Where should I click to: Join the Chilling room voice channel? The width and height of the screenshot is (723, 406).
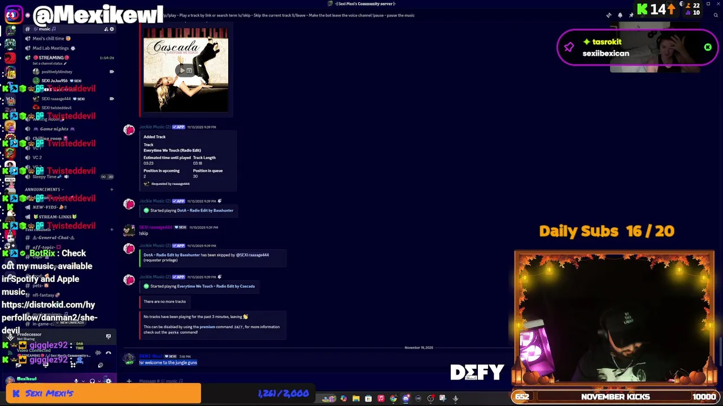click(x=69, y=138)
